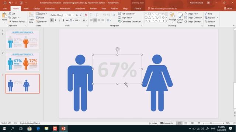Open Shape Effects dropdown
236x132 pixels.
tap(193, 22)
